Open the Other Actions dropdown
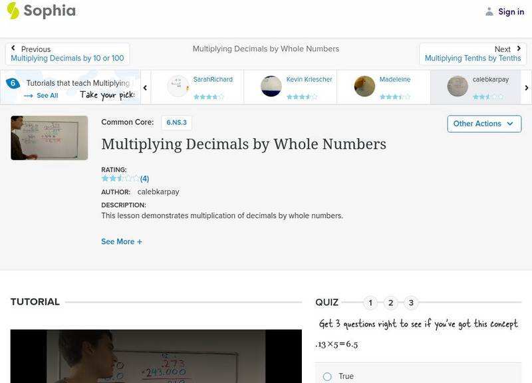This screenshot has height=383, width=532. tap(483, 124)
